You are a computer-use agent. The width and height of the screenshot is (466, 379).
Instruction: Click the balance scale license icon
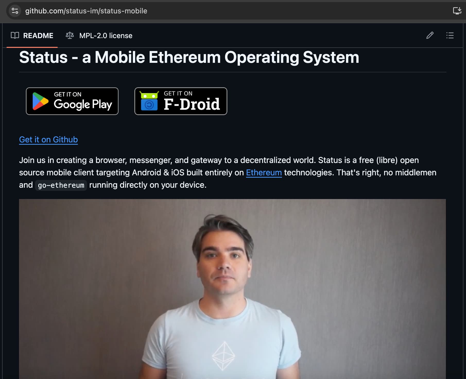tap(70, 36)
